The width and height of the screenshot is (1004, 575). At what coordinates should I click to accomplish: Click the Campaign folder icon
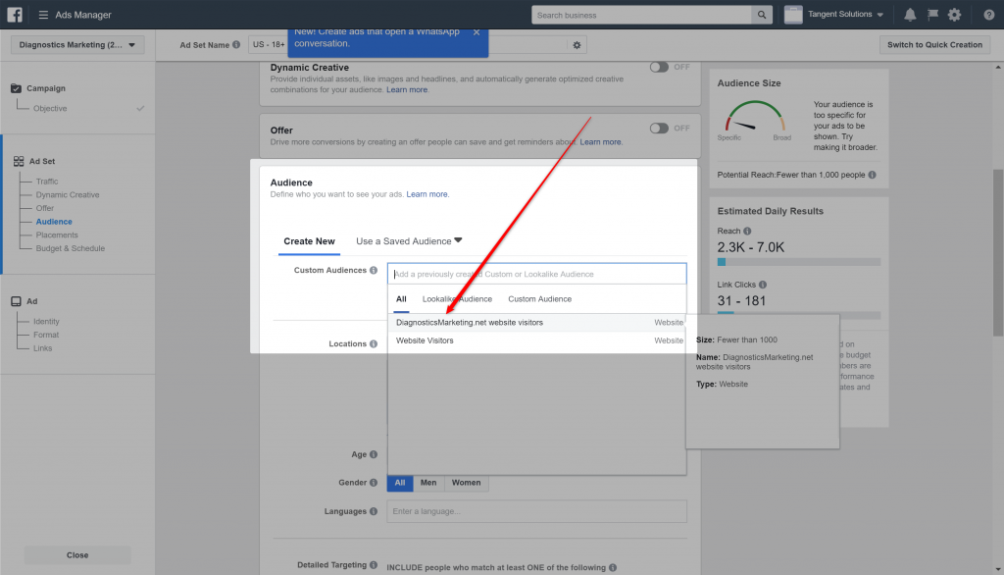click(16, 88)
